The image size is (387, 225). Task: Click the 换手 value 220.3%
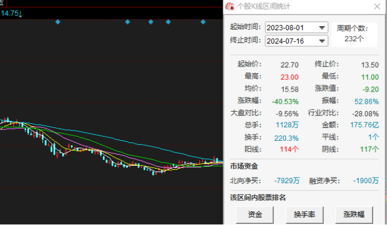tap(286, 137)
